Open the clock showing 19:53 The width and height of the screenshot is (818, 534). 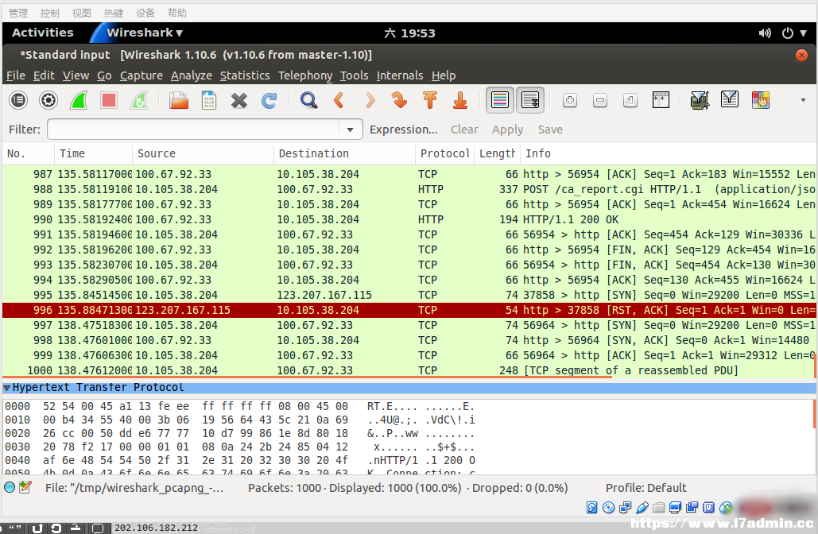click(409, 33)
